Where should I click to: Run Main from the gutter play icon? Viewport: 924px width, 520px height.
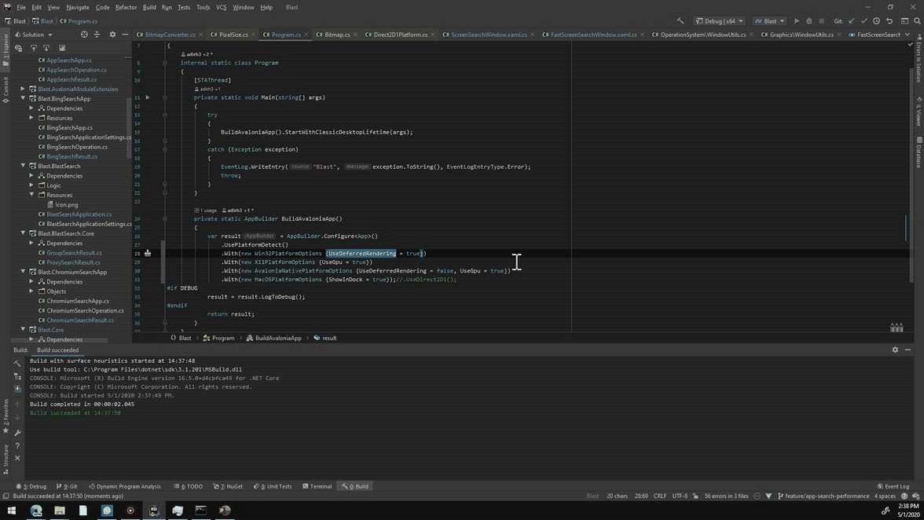pyautogui.click(x=147, y=97)
